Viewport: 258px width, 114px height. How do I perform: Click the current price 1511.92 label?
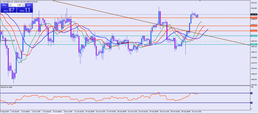click(x=254, y=15)
